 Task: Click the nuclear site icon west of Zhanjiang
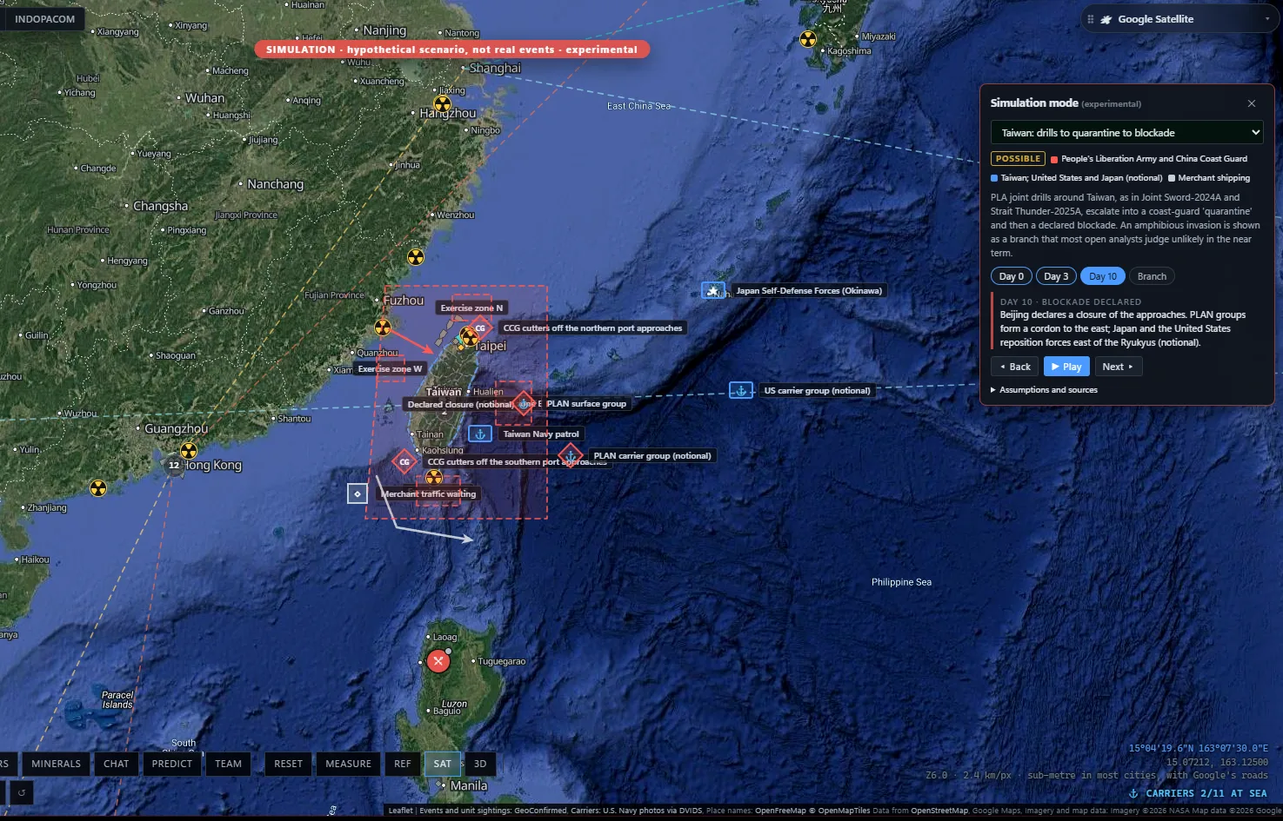(98, 488)
